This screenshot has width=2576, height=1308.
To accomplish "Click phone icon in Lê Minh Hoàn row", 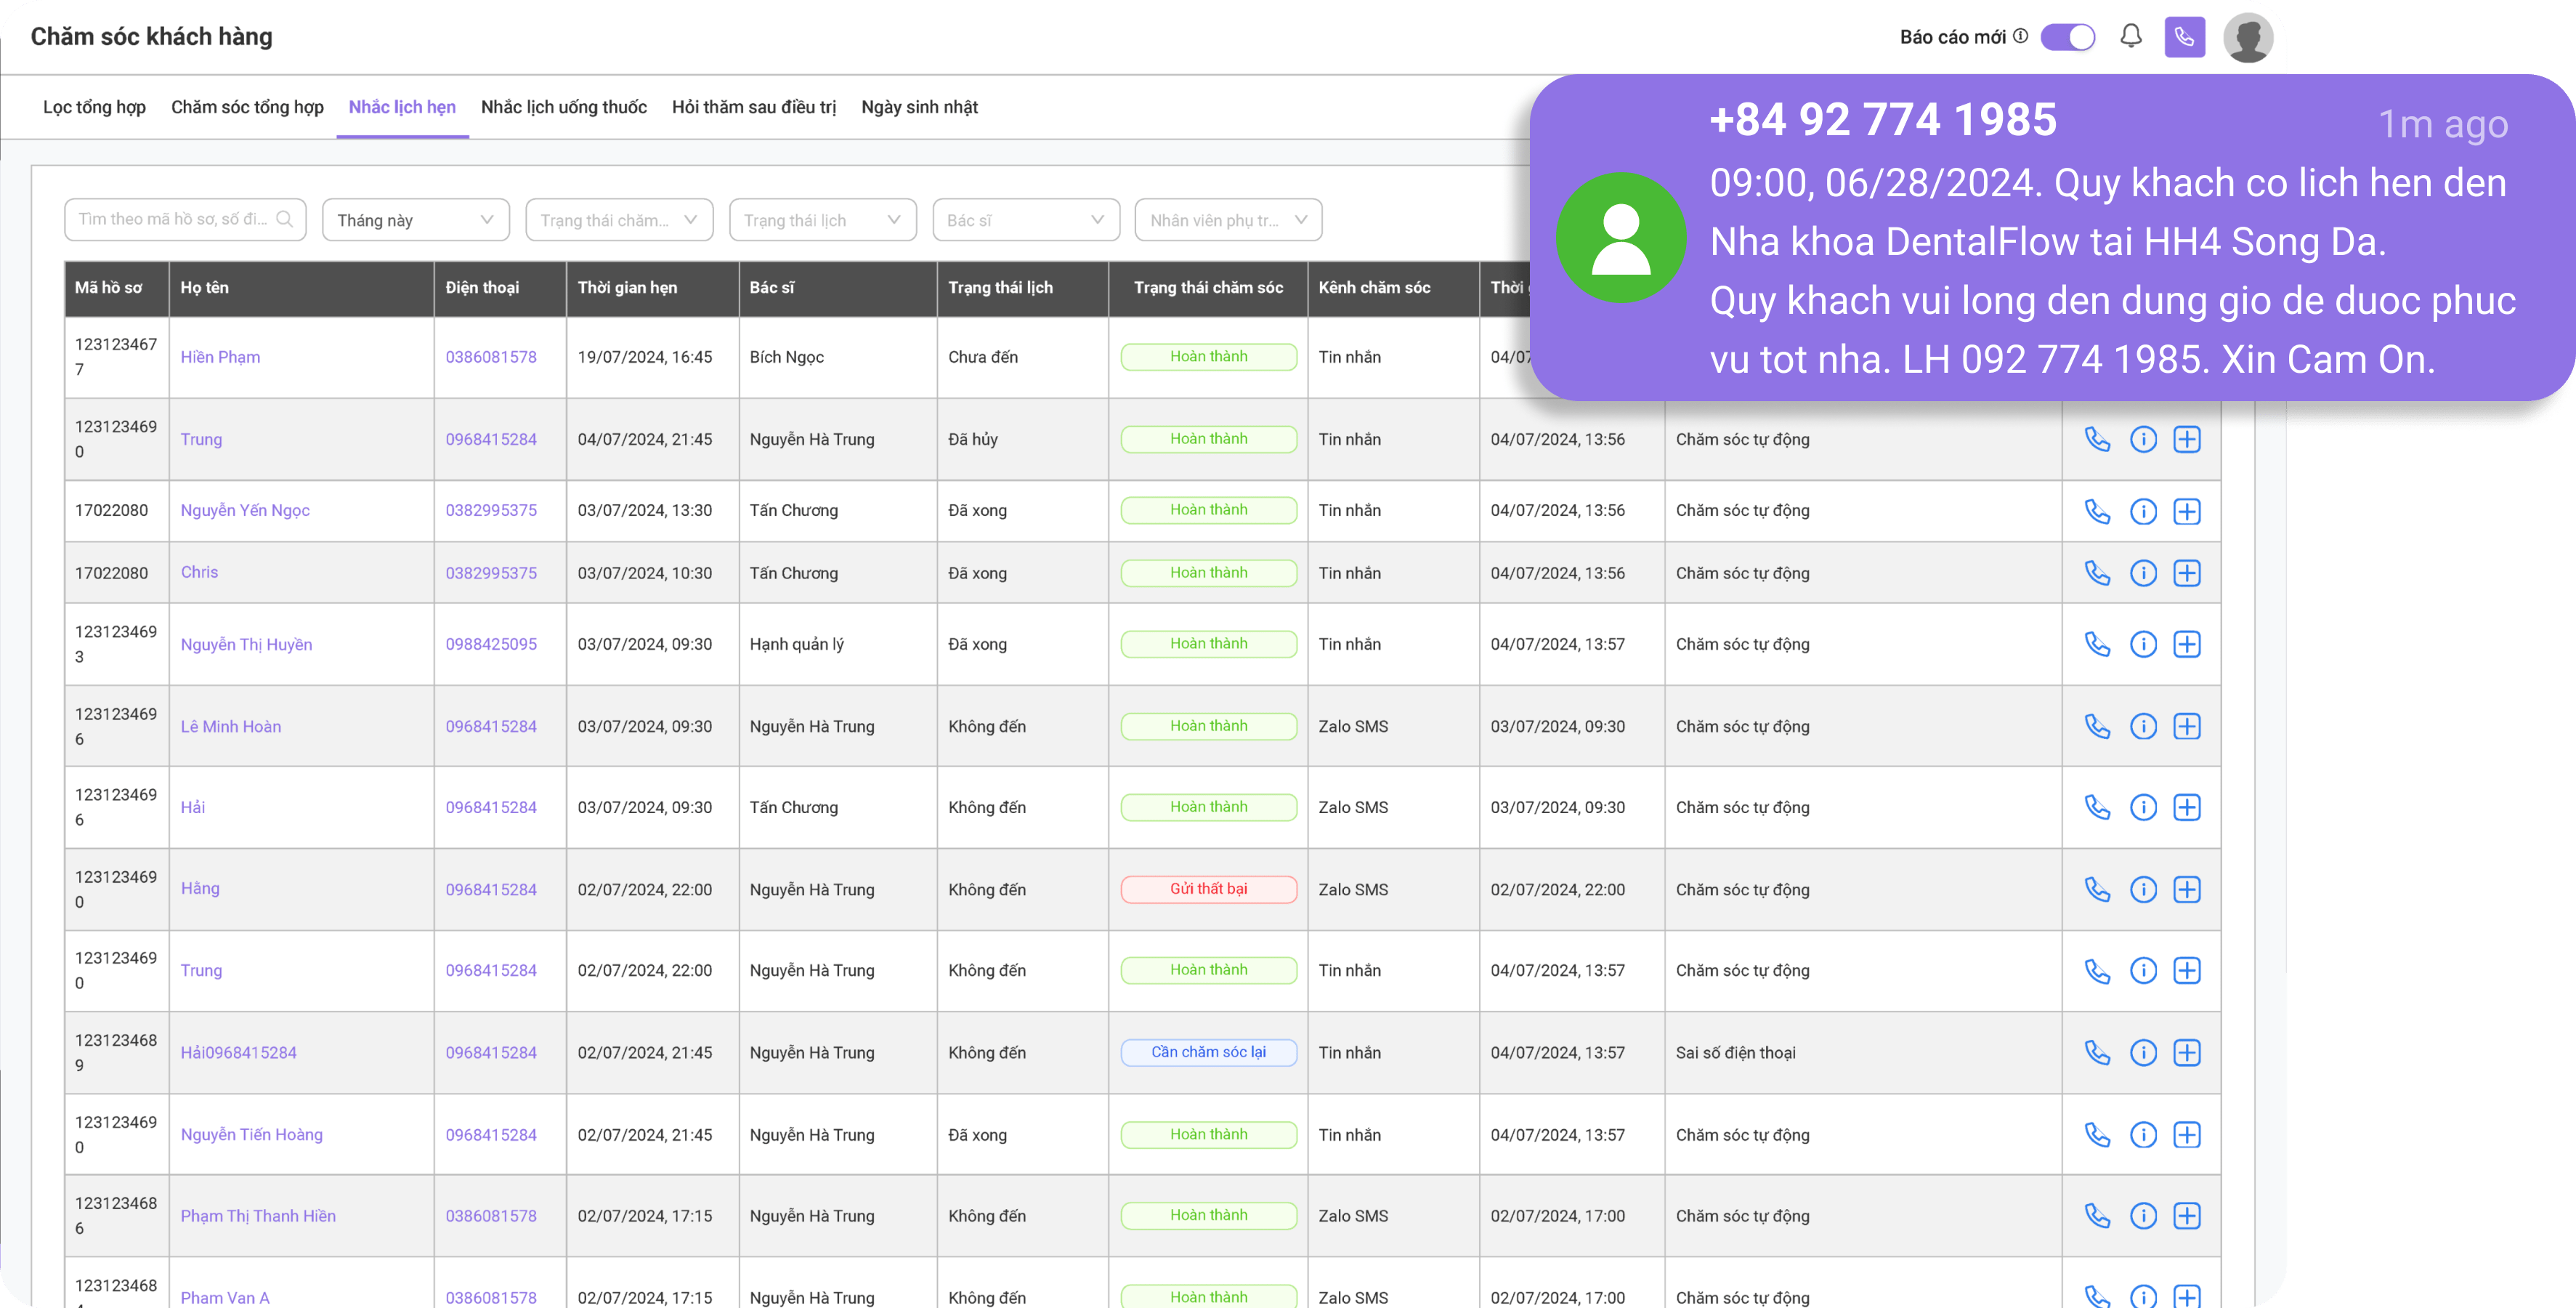I will pos(2097,726).
